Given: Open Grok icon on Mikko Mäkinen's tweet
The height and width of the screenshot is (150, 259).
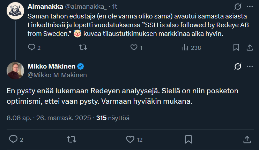Looking at the screenshot, I should pyautogui.click(x=238, y=66).
